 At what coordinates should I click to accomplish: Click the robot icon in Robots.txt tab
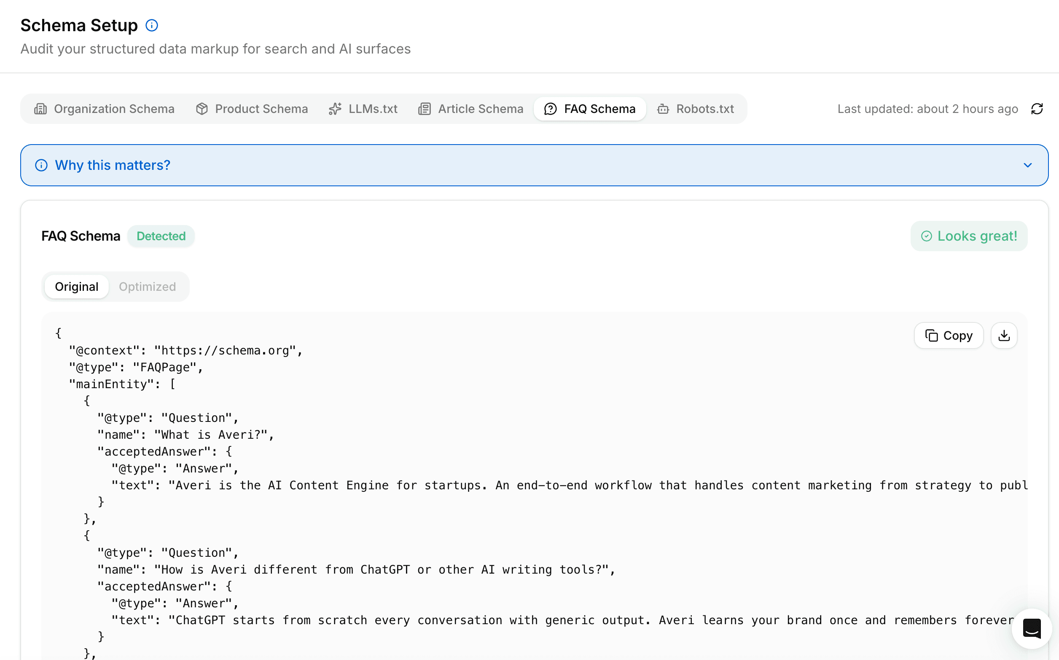point(663,109)
